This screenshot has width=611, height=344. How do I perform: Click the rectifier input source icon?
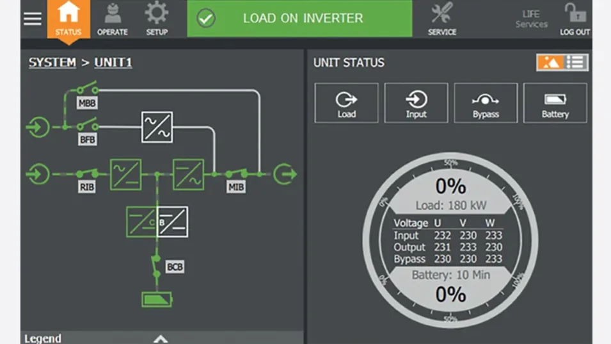pos(38,174)
